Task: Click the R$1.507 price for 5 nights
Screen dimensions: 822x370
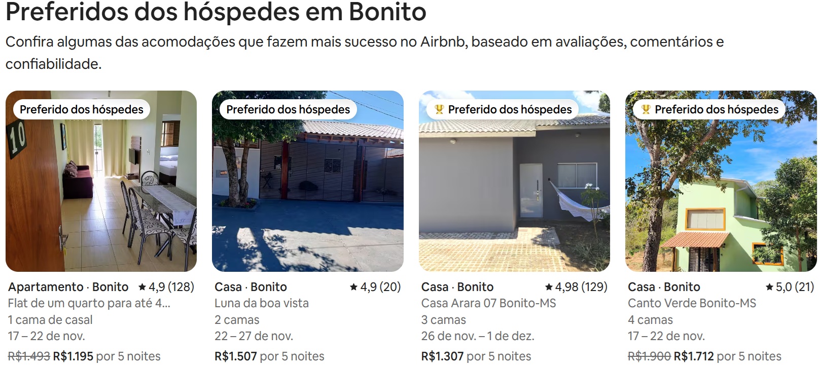Action: click(x=236, y=356)
